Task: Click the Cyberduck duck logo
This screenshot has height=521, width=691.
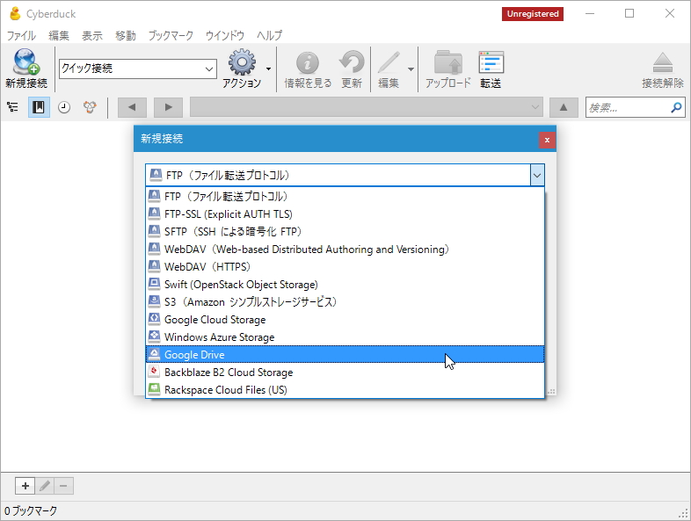Action: 16,14
